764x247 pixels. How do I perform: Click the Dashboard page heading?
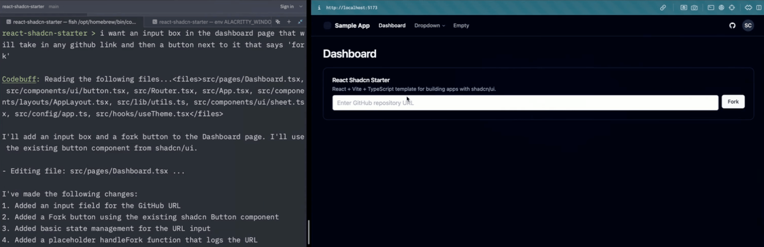349,54
